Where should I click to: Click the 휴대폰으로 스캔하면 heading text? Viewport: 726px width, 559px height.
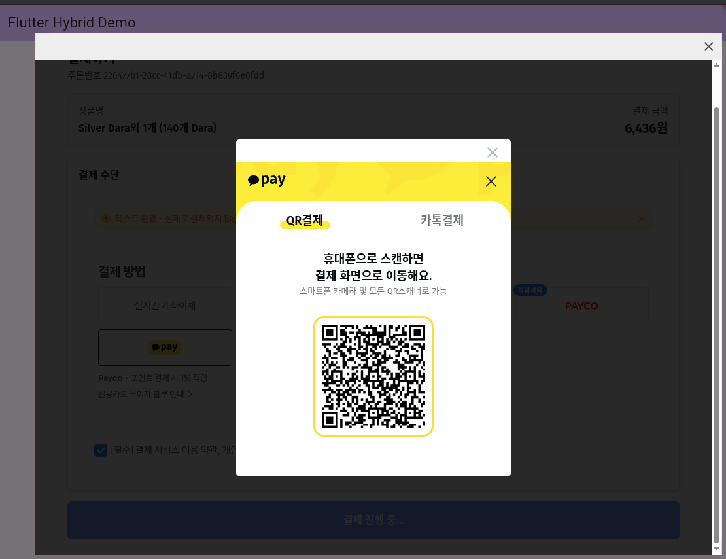pos(373,258)
